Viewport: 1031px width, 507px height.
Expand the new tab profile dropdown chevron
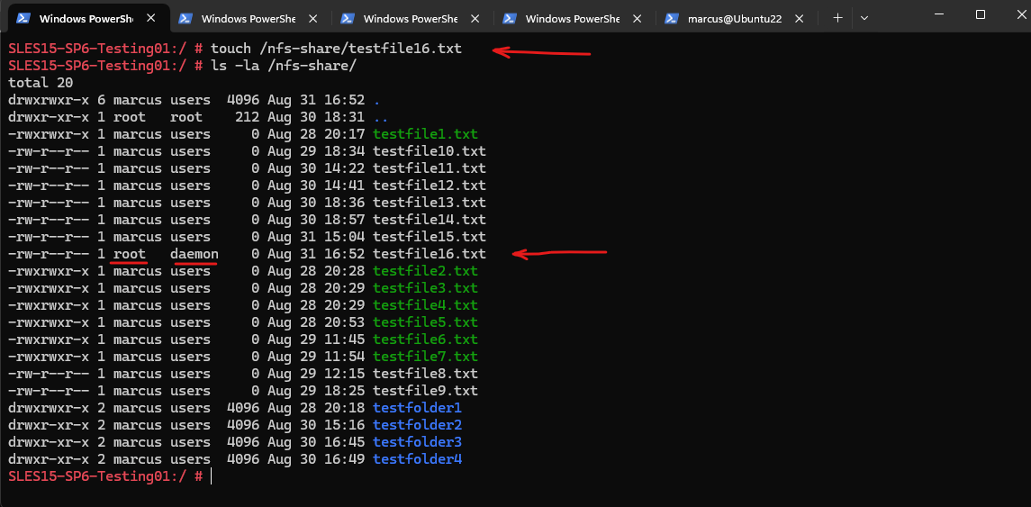(x=864, y=18)
